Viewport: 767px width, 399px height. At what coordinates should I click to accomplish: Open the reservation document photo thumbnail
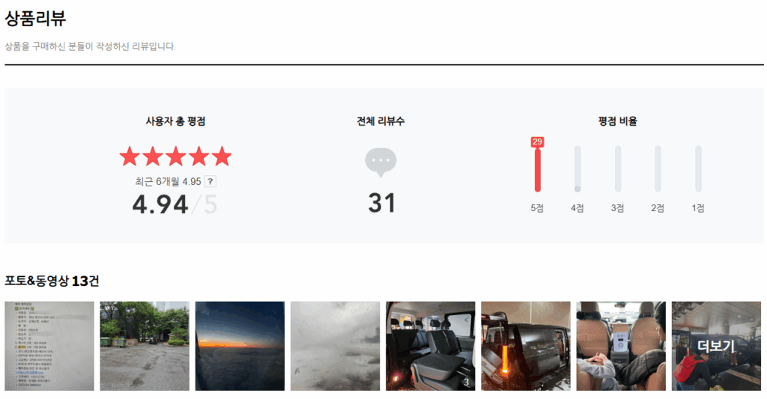point(49,346)
